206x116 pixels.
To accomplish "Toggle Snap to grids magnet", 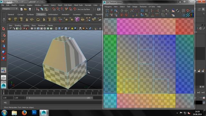I will pos(54,9).
